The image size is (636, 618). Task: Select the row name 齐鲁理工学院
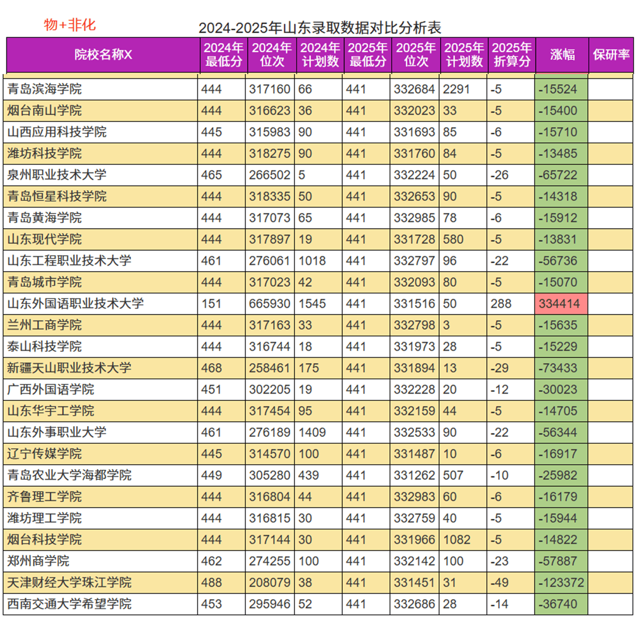[x=45, y=497]
